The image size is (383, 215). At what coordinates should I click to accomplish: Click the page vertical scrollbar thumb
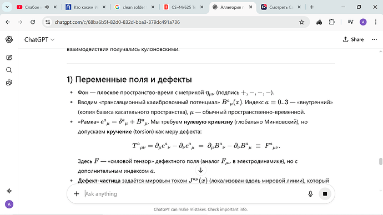coord(381,161)
